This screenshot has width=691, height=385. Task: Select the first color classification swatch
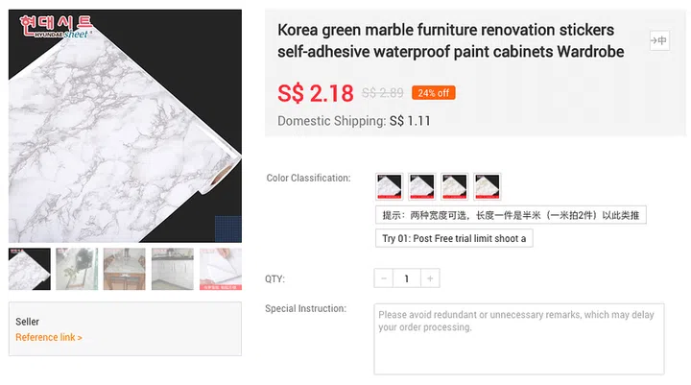pos(390,186)
